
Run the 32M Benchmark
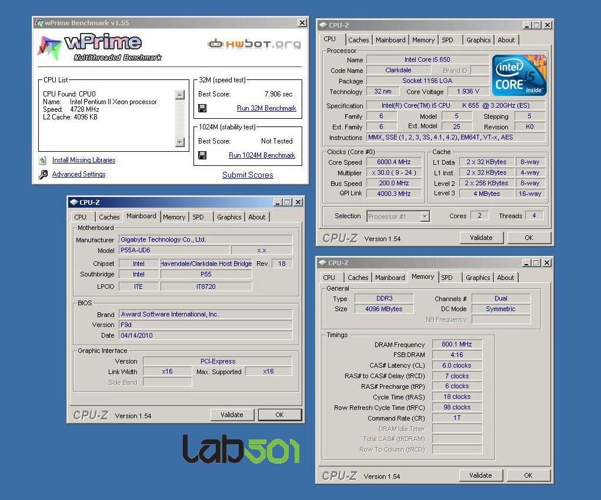(x=266, y=108)
